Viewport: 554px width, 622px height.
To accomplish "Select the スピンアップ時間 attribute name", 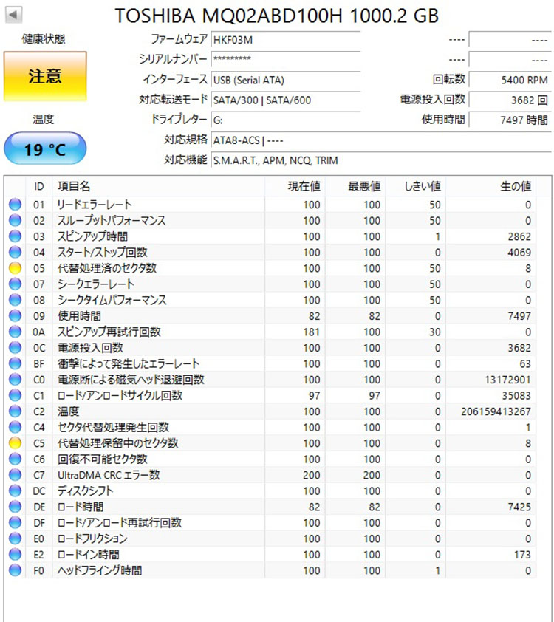I will click(x=93, y=236).
